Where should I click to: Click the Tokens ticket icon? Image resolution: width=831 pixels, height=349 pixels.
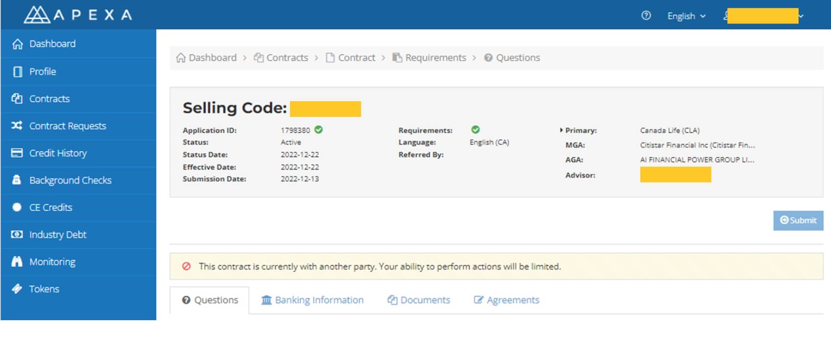click(17, 289)
